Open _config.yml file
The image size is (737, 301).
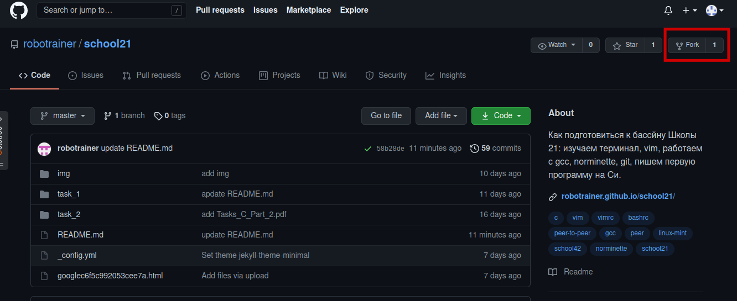pos(77,256)
